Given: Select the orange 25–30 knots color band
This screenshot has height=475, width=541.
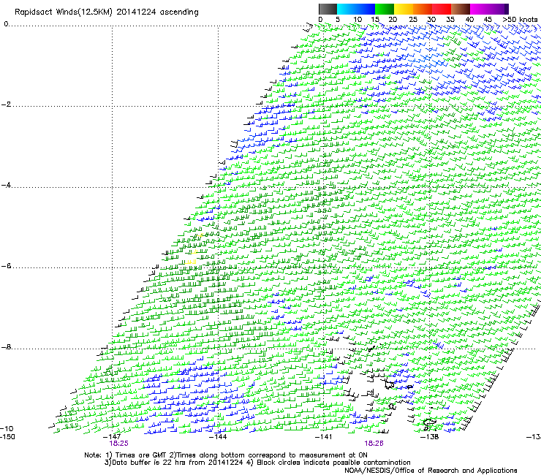Looking at the screenshot, I should (x=423, y=9).
